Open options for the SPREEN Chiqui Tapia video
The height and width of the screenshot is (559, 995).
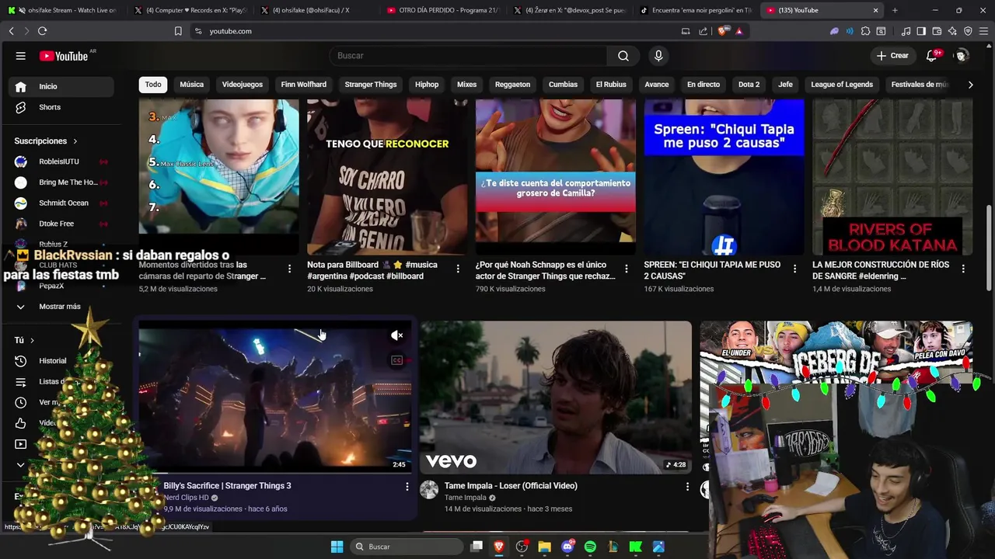click(794, 269)
